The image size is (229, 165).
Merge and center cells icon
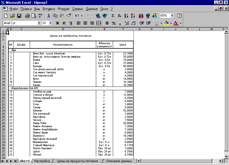click(99, 23)
